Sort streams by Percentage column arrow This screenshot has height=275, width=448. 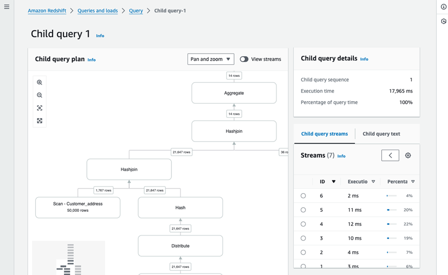(x=413, y=181)
